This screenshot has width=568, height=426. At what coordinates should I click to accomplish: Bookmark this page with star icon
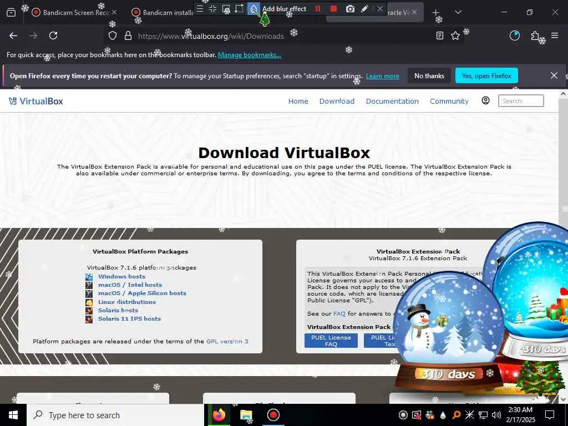455,35
